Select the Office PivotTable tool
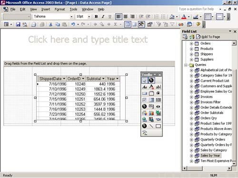This screenshot has width=238, height=178. (x=145, y=113)
